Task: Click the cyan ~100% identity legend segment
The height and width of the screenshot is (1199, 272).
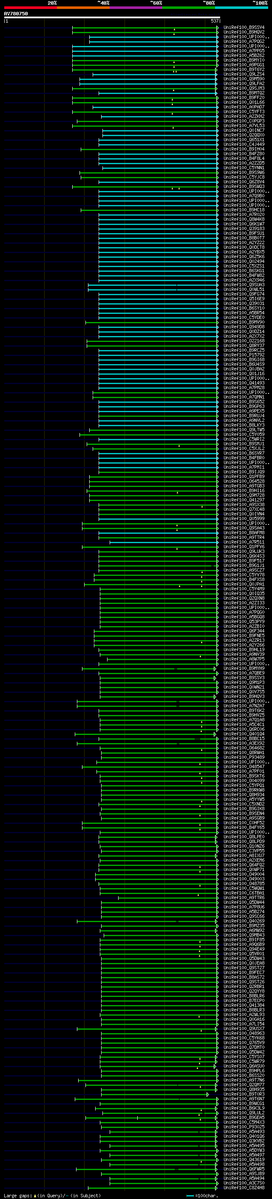Action: tap(242, 8)
